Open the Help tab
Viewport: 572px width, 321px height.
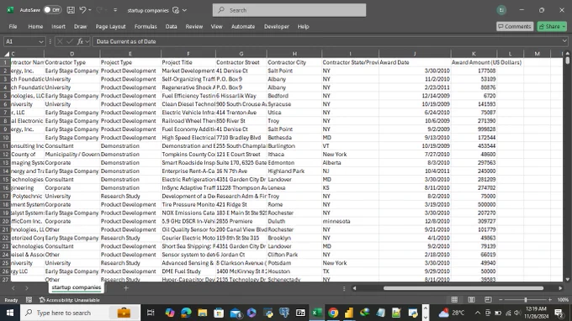[303, 27]
